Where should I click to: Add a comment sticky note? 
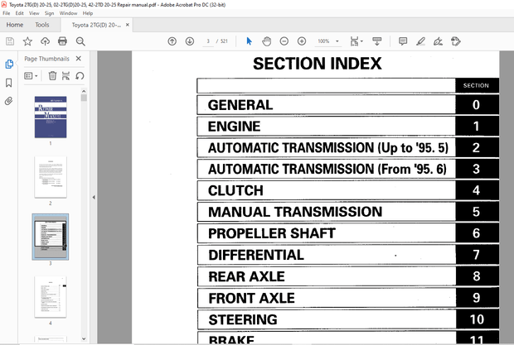click(403, 41)
